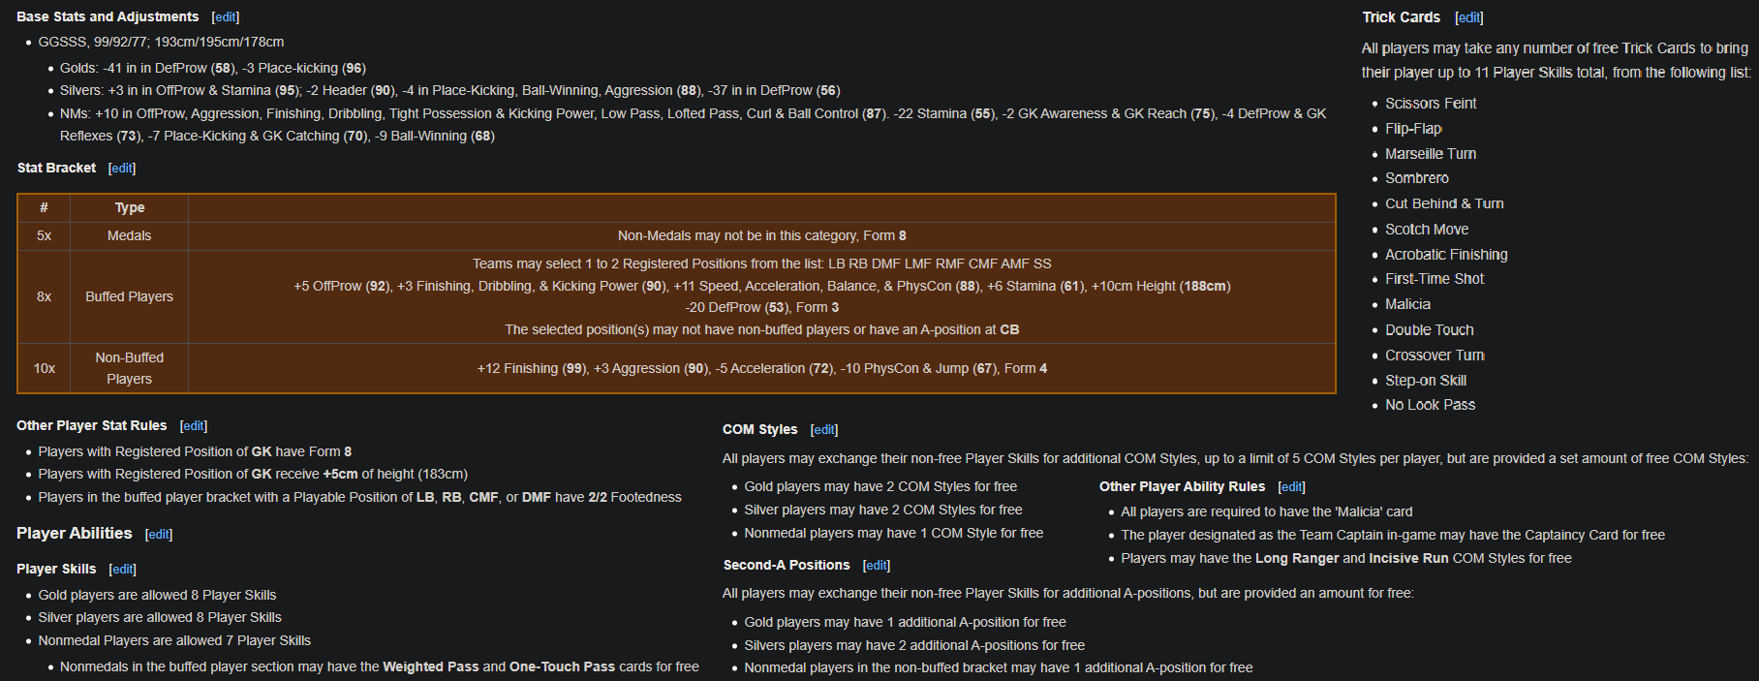The height and width of the screenshot is (681, 1759).
Task: Select the Buffed Players table cell
Action: click(x=130, y=296)
